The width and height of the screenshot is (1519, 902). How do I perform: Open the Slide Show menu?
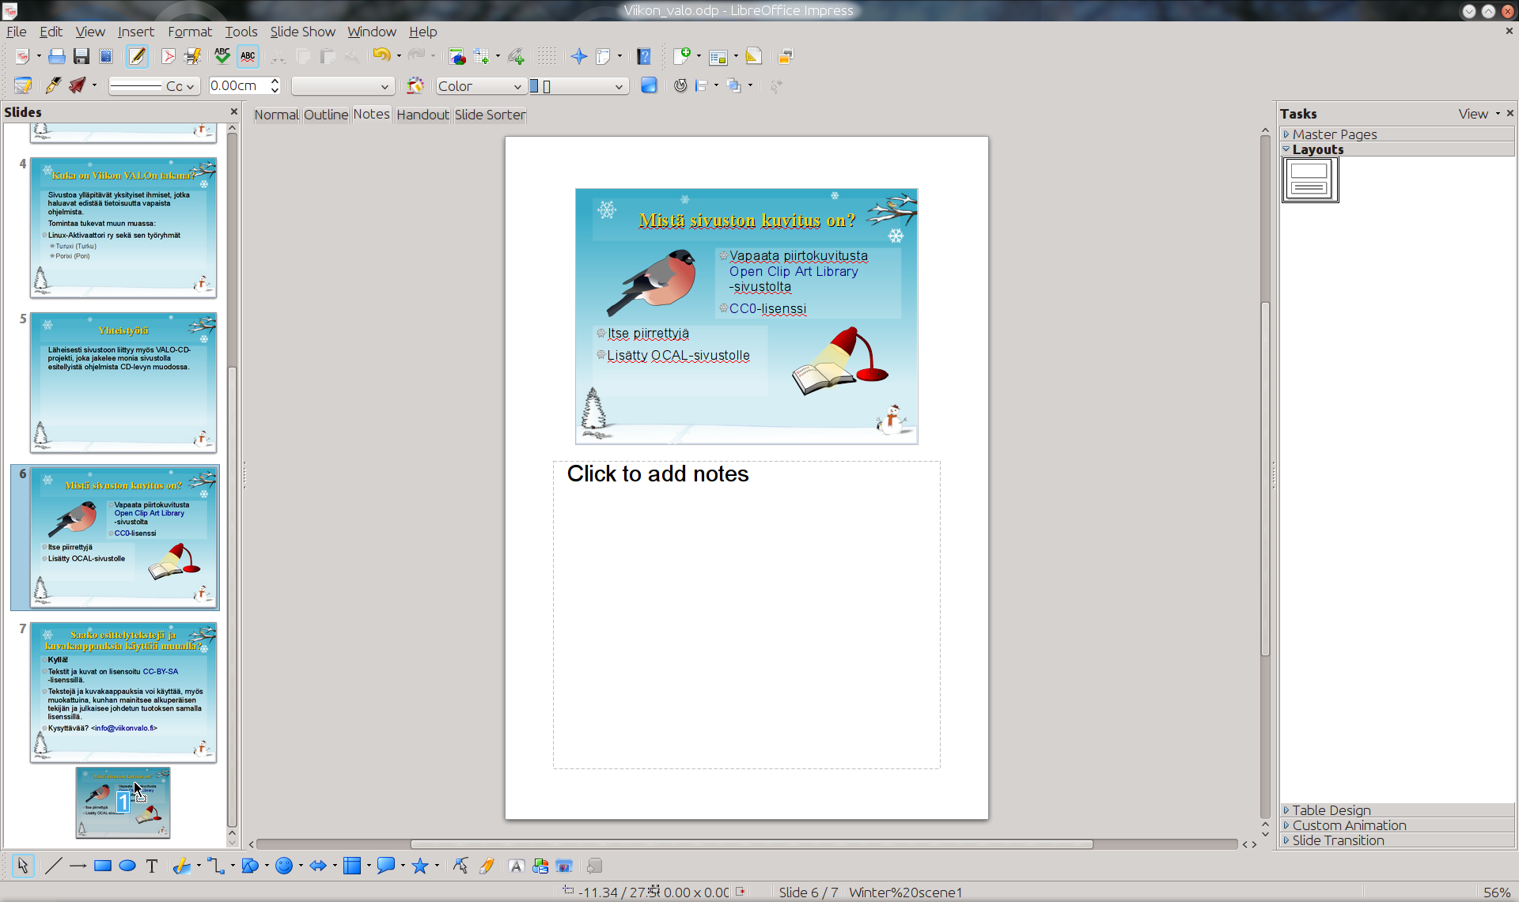302,32
